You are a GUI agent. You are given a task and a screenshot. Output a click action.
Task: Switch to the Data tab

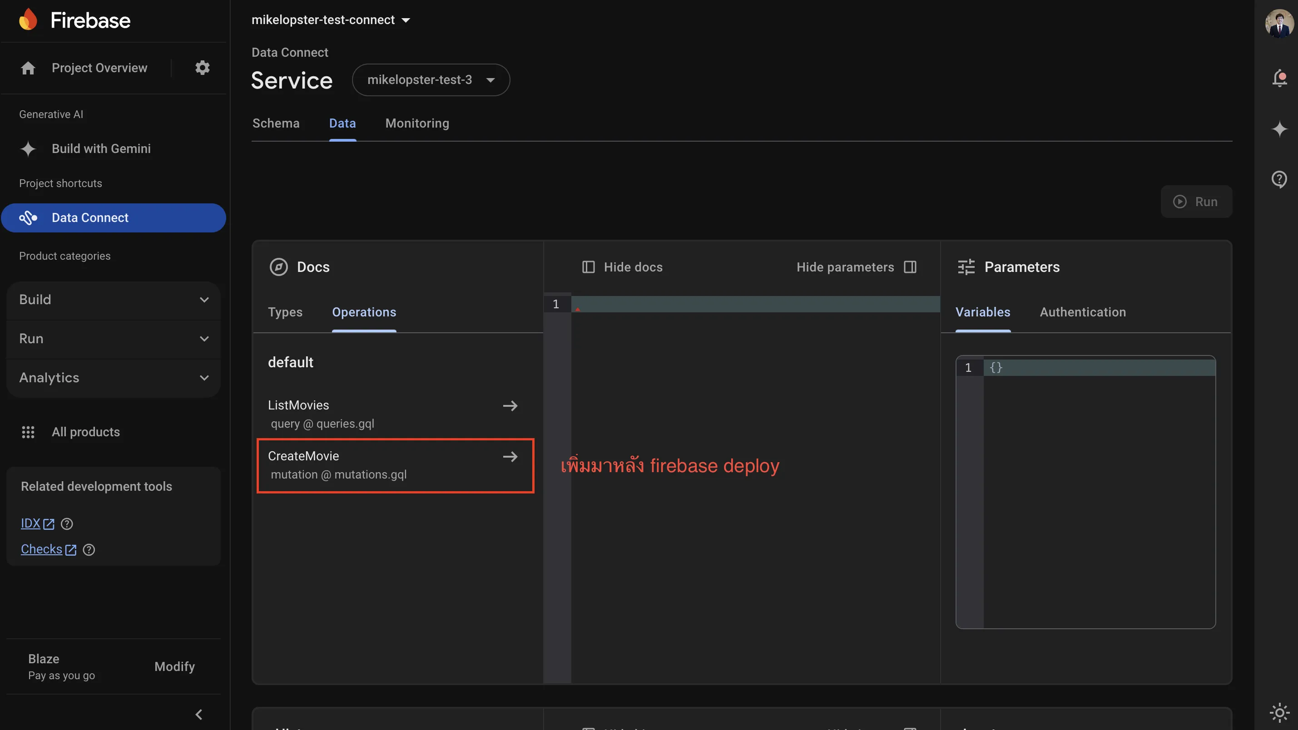click(342, 123)
